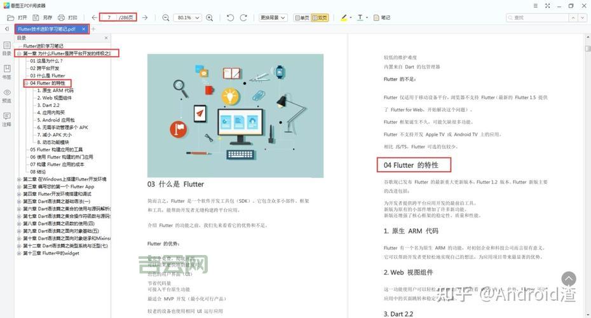Expand 第十三章 Flutter中的widget node
591x318 pixels.
(x=19, y=253)
